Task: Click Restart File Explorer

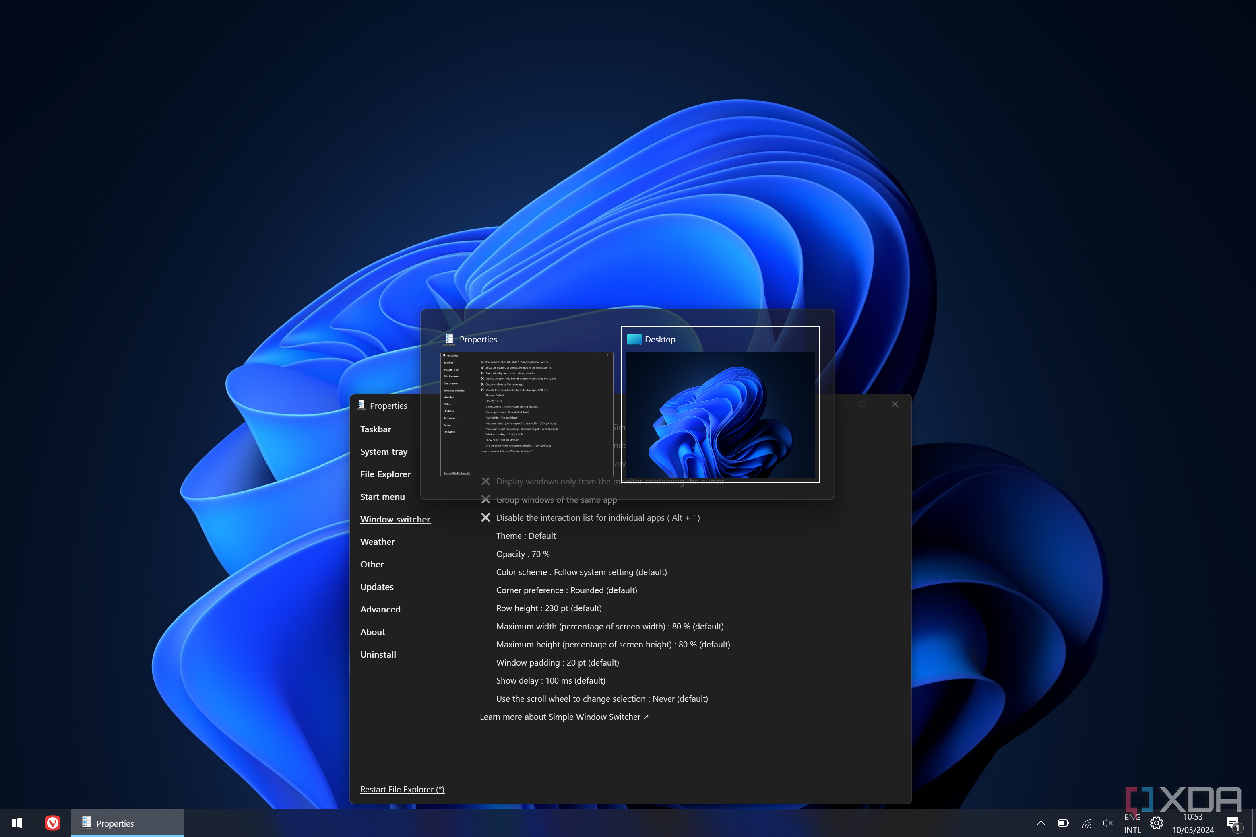Action: point(402,789)
